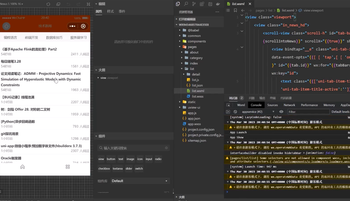350x201 pixels.
Task: Switch to the 事件 tab
Action: (122, 11)
